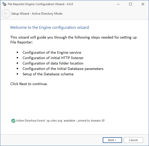Click the Active Directory forest status message
Screen dimensions: 149x146
click(60, 121)
